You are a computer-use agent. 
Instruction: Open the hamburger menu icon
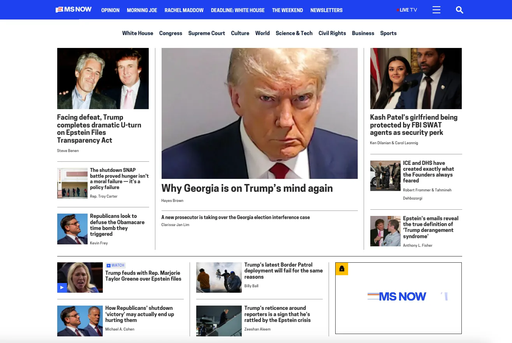(x=436, y=10)
